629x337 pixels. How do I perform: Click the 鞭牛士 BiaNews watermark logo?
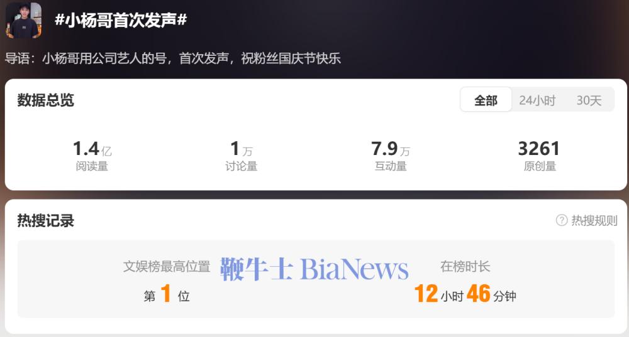click(x=314, y=269)
